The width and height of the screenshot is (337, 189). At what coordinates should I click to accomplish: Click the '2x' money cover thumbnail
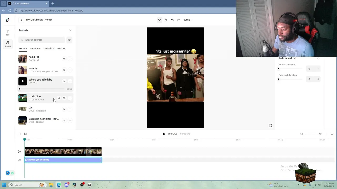23,109
